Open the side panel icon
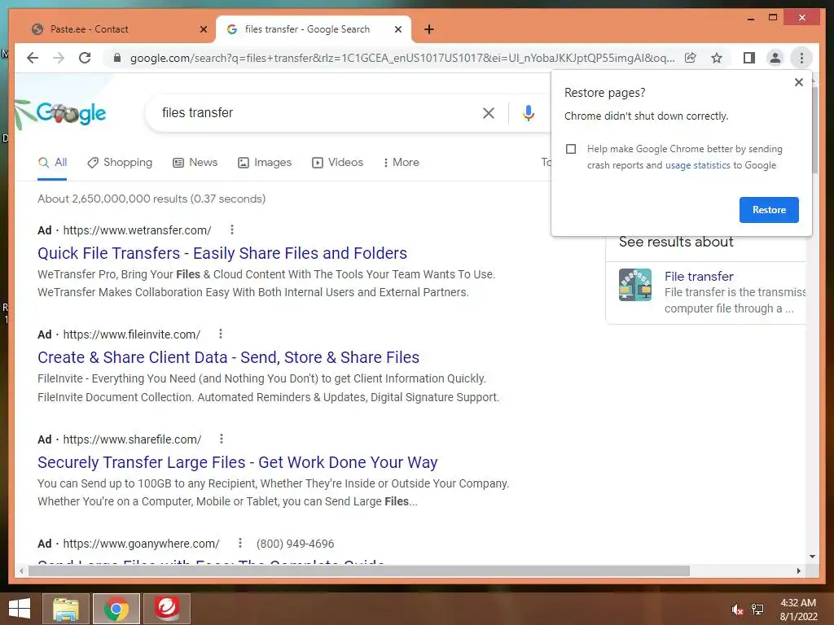 click(x=749, y=58)
